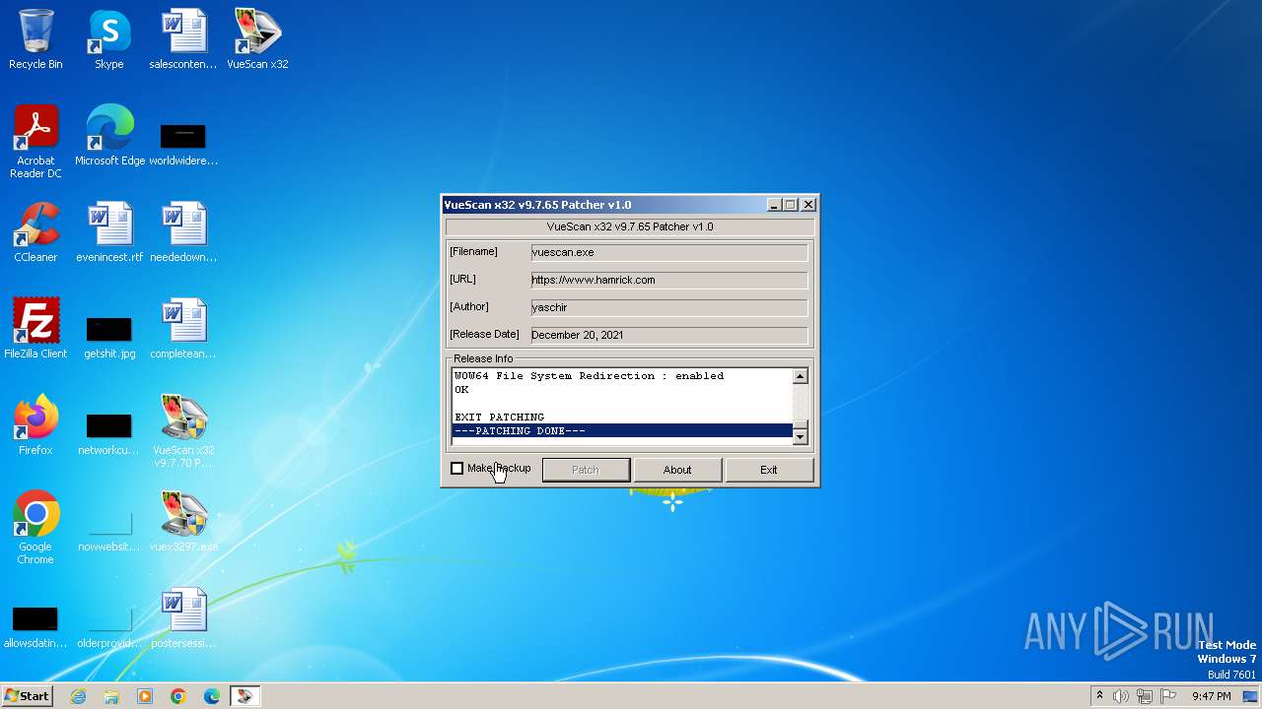Open Windows Explorer from the taskbar
The height and width of the screenshot is (709, 1262).
[x=111, y=696]
